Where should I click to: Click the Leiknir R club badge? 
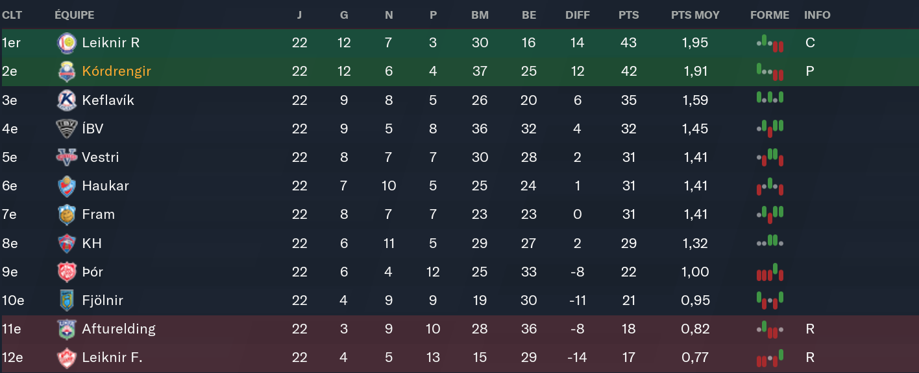(66, 43)
